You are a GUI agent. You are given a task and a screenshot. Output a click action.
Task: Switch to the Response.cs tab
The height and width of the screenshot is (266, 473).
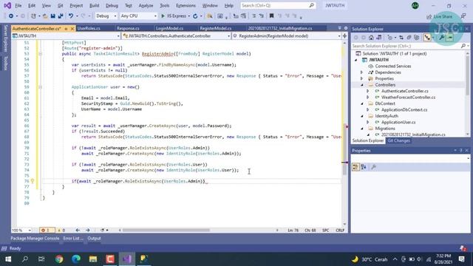pyautogui.click(x=128, y=28)
